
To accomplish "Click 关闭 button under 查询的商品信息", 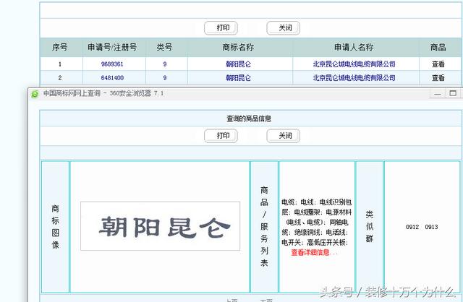I will click(283, 136).
